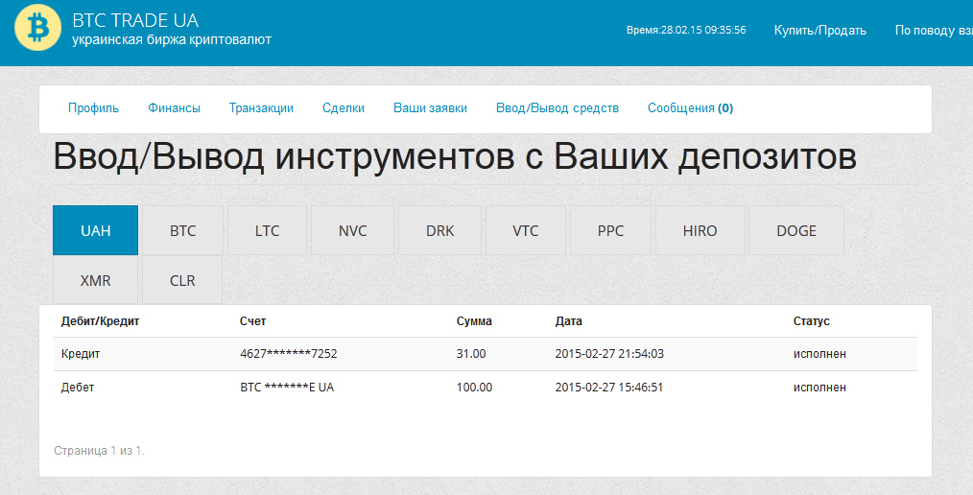Viewport: 973px width, 495px height.
Task: Open the Финансы menu item
Action: coord(174,108)
